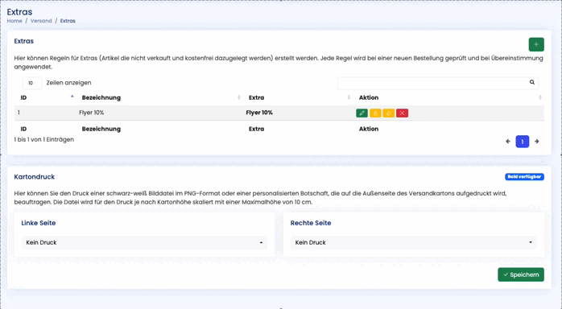
Task: Select page 1 in pagination
Action: click(523, 142)
